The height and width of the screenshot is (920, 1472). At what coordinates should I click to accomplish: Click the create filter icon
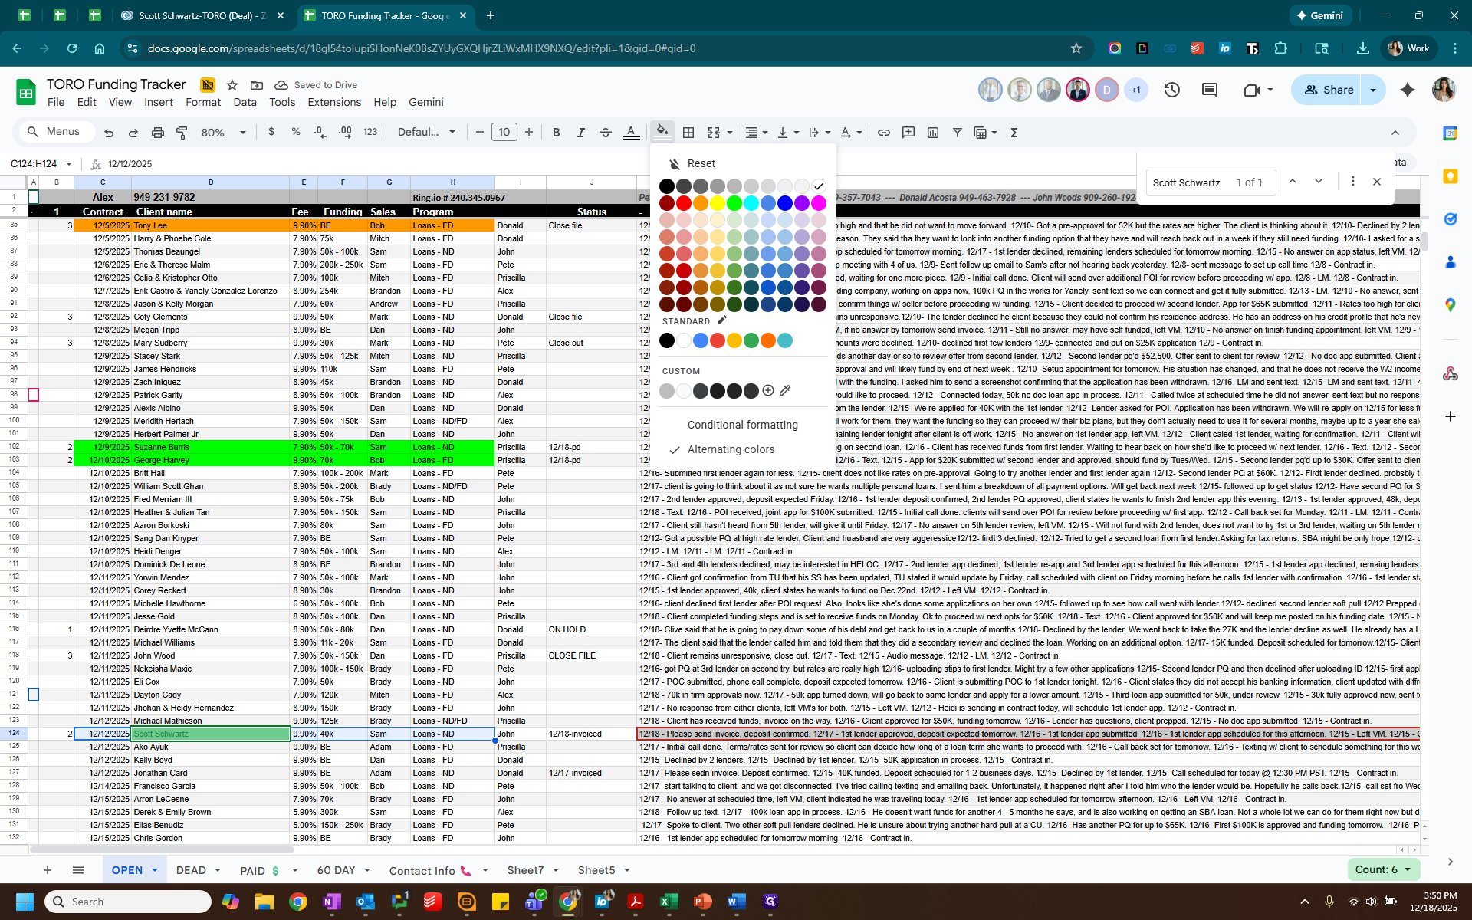tap(957, 133)
